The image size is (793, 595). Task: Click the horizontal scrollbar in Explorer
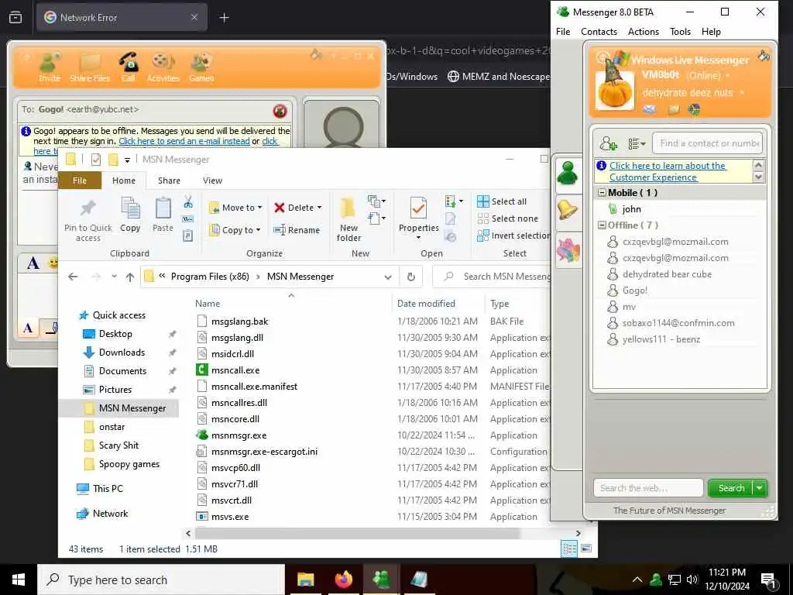357,533
